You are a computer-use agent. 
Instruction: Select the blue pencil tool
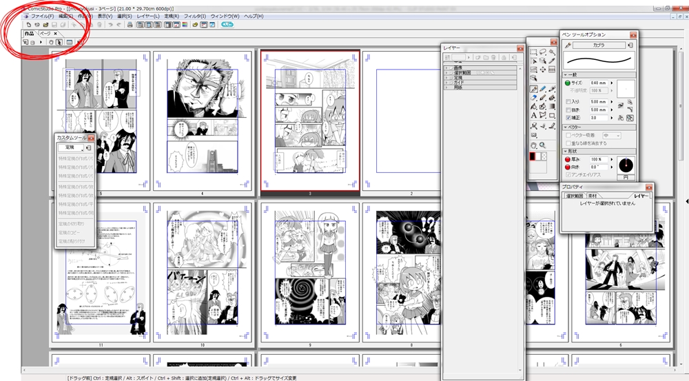click(x=543, y=89)
